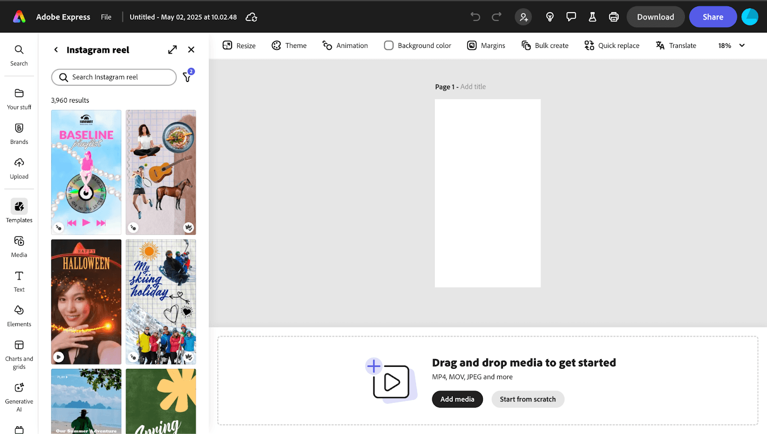Select the guitar and horse collage template
This screenshot has width=767, height=434.
[161, 172]
